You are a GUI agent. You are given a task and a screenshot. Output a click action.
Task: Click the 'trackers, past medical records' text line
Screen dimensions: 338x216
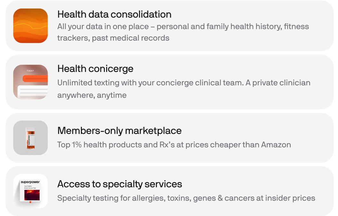point(113,38)
